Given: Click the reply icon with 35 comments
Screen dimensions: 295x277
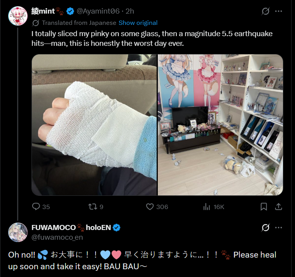Looking at the screenshot, I should pyautogui.click(x=36, y=206).
